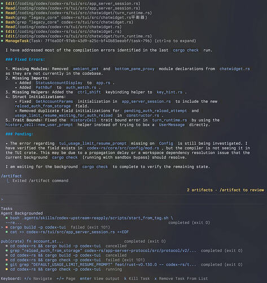Image resolution: width=267 pixels, height=283 pixels.
Task: Click the '/artifact' command line
Action: 11,176
